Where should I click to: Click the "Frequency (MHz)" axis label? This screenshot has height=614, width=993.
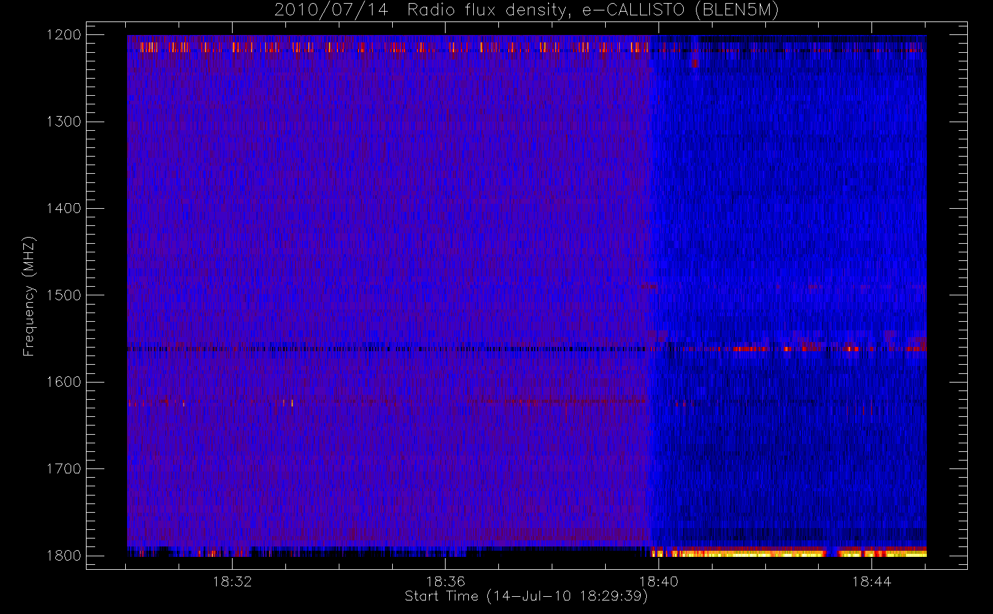[28, 296]
